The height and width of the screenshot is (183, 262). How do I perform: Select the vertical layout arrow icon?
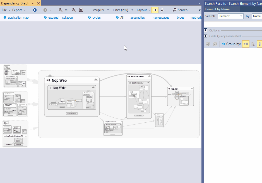coord(162,10)
